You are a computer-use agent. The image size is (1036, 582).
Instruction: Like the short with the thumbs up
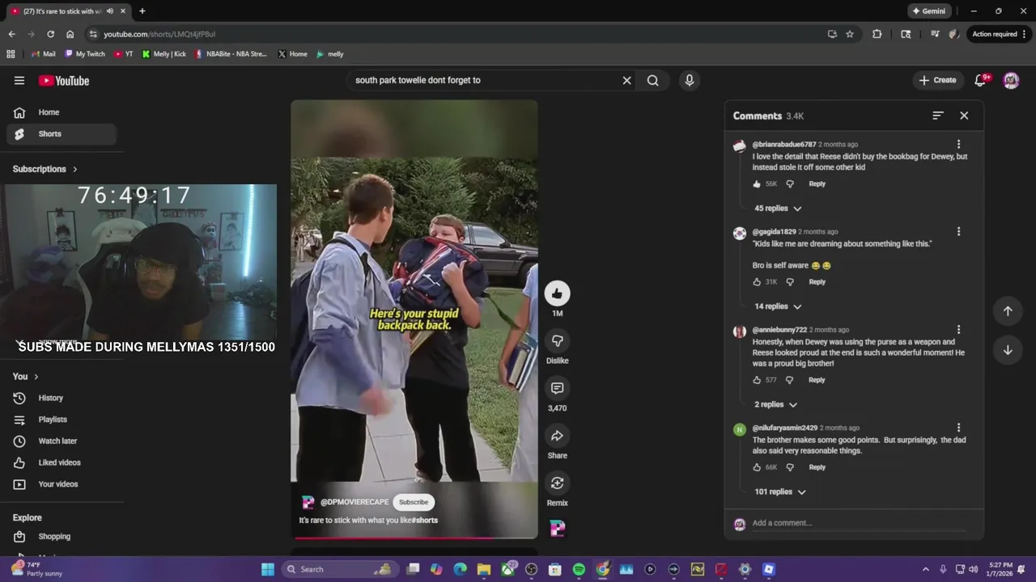(x=557, y=293)
